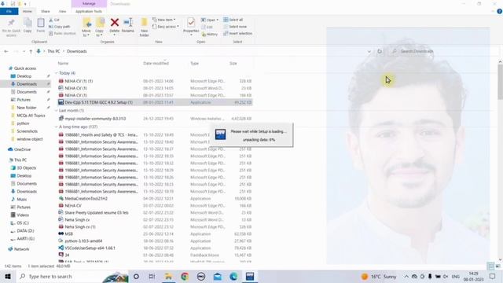Switch to the View ribbon tab
The height and width of the screenshot is (283, 503).
[x=62, y=11]
